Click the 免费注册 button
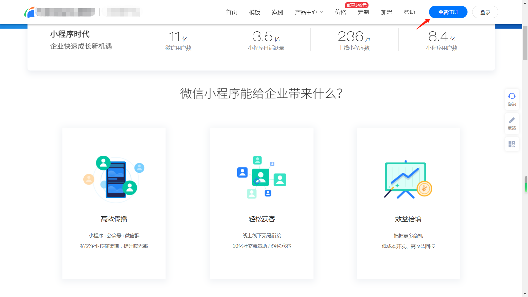Screen dimensions: 528x297 pos(448,12)
